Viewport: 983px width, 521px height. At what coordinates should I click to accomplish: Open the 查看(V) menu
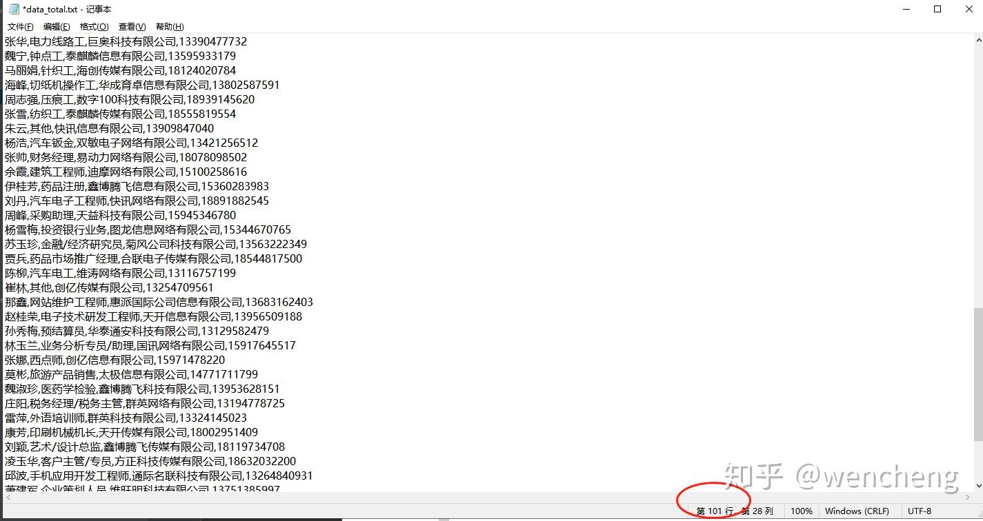click(x=132, y=26)
